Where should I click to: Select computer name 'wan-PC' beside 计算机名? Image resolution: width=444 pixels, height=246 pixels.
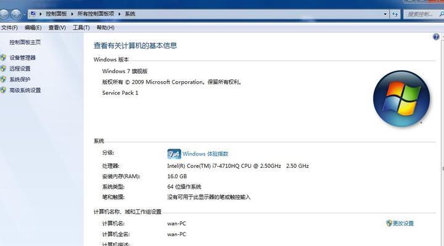pyautogui.click(x=176, y=224)
